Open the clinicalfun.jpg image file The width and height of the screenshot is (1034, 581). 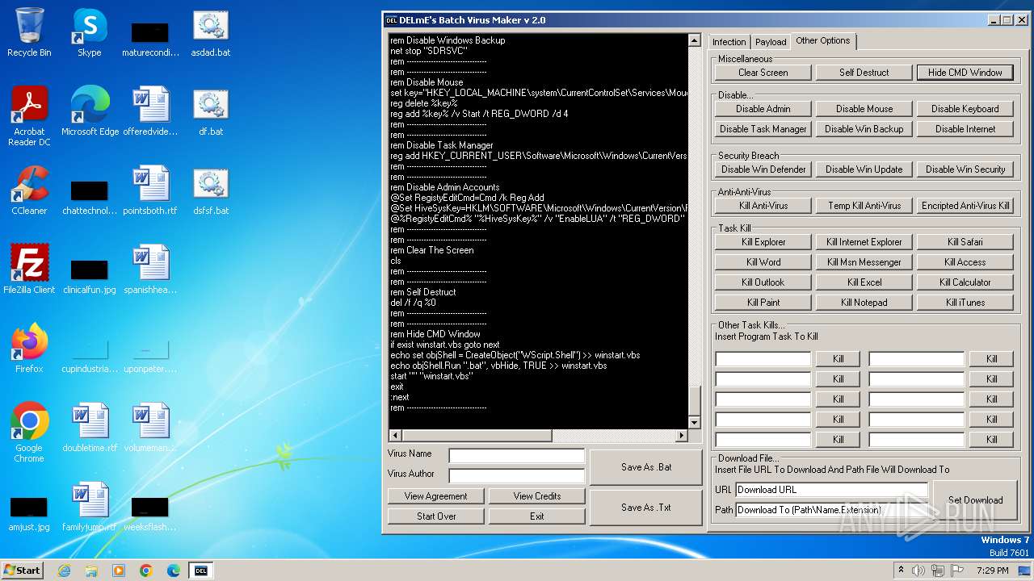90,274
